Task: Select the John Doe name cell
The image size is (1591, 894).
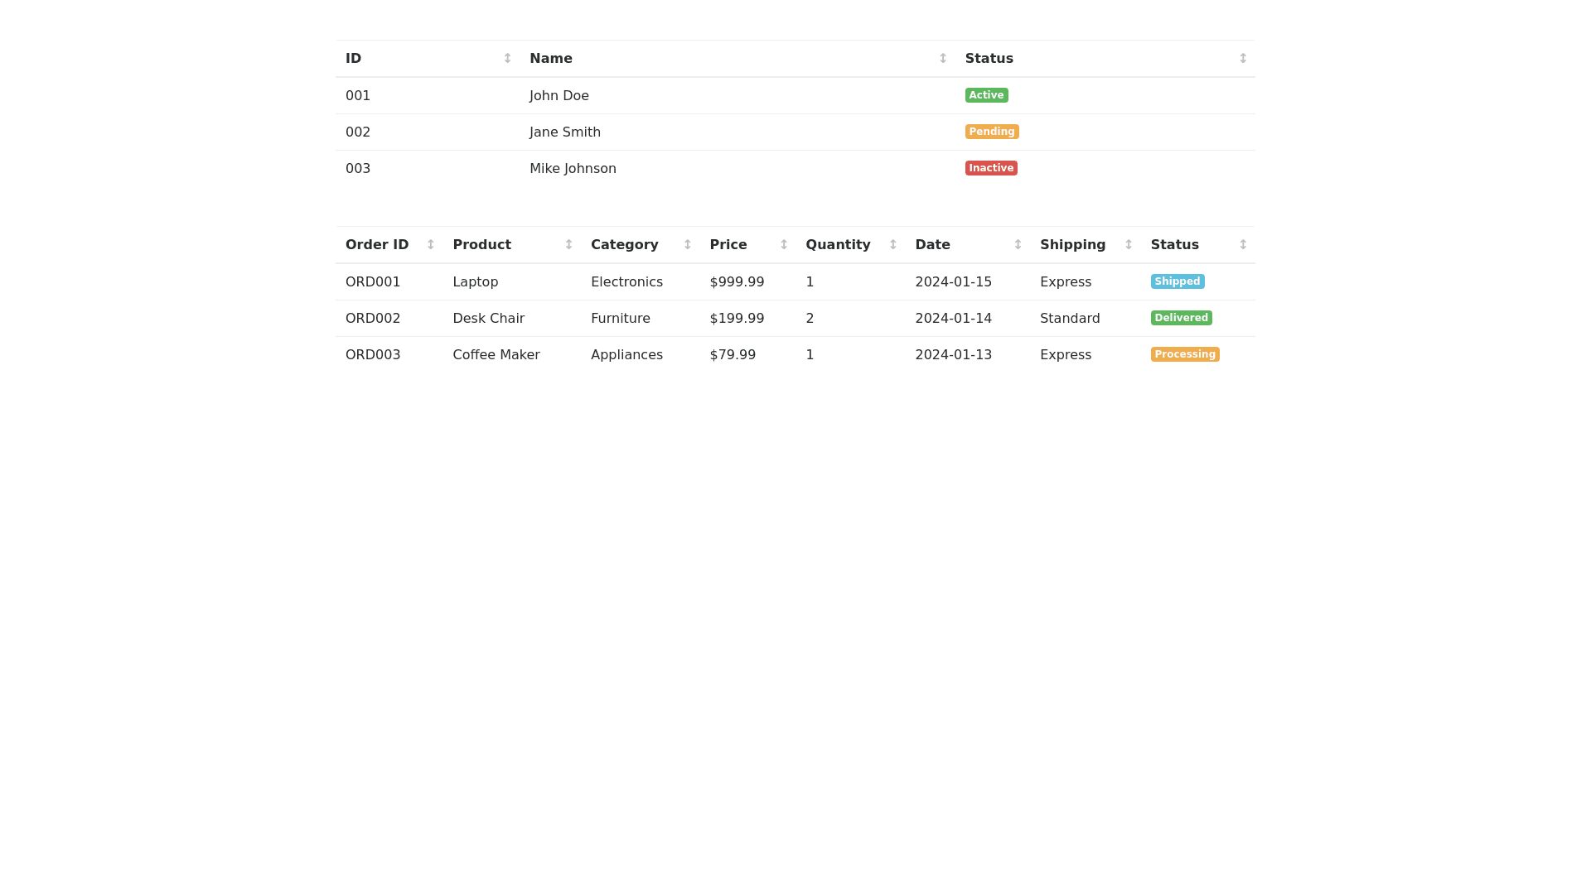Action: 559,95
